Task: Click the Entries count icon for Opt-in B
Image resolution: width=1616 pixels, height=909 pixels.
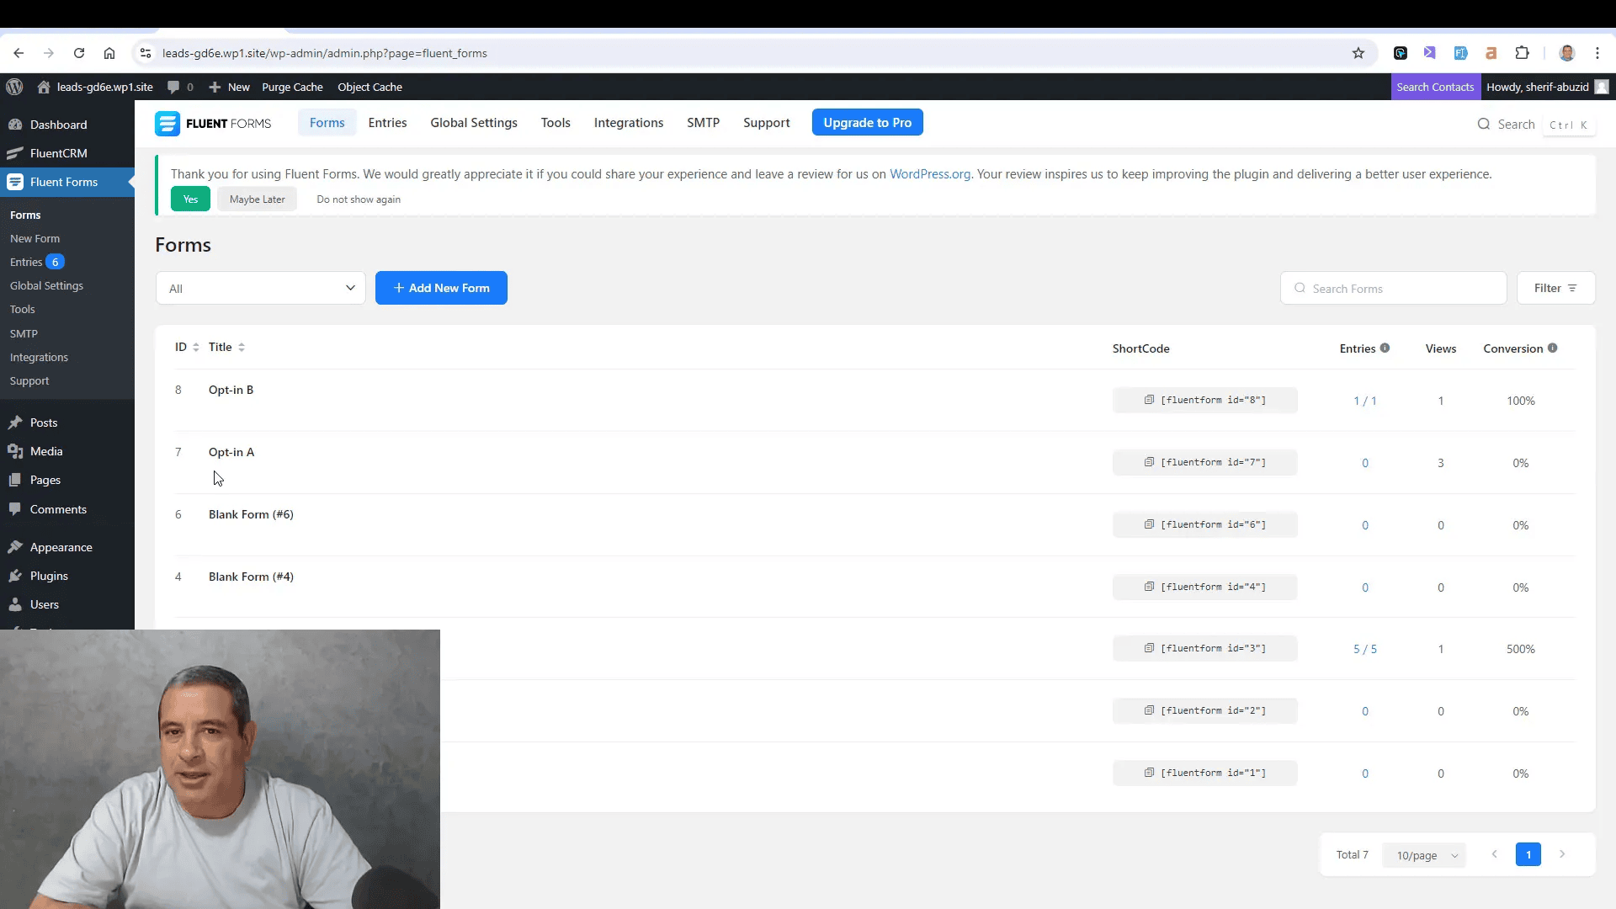Action: [x=1364, y=400]
